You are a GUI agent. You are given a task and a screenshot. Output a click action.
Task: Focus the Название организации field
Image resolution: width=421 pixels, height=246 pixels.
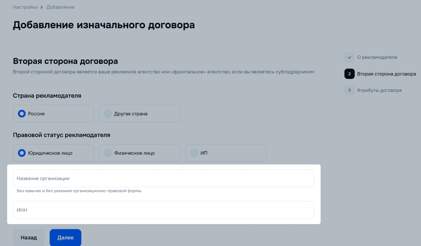coord(163,178)
